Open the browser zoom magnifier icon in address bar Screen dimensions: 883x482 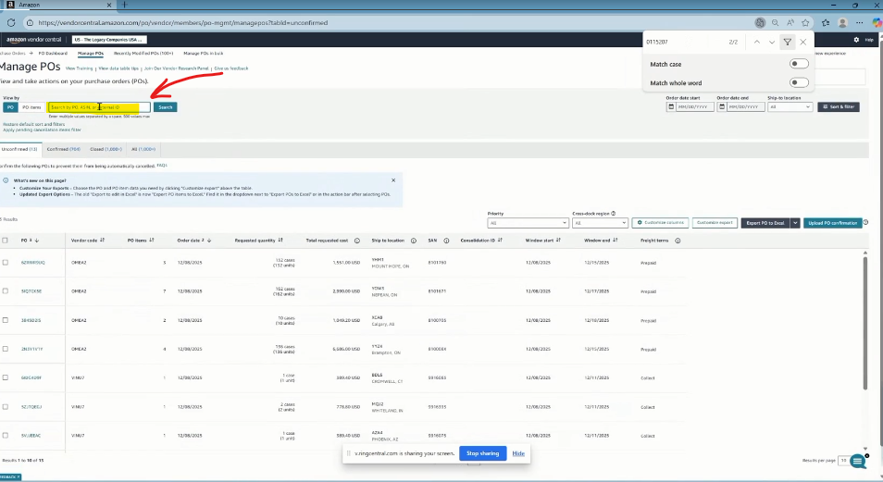coord(776,22)
